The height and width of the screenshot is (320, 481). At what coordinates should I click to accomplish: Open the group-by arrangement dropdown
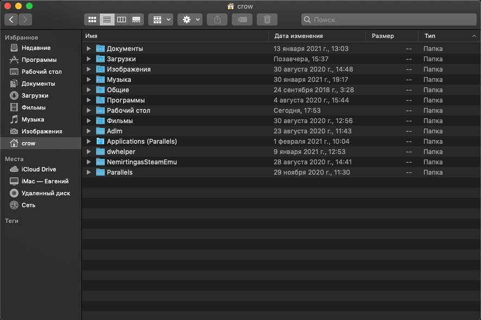click(161, 20)
